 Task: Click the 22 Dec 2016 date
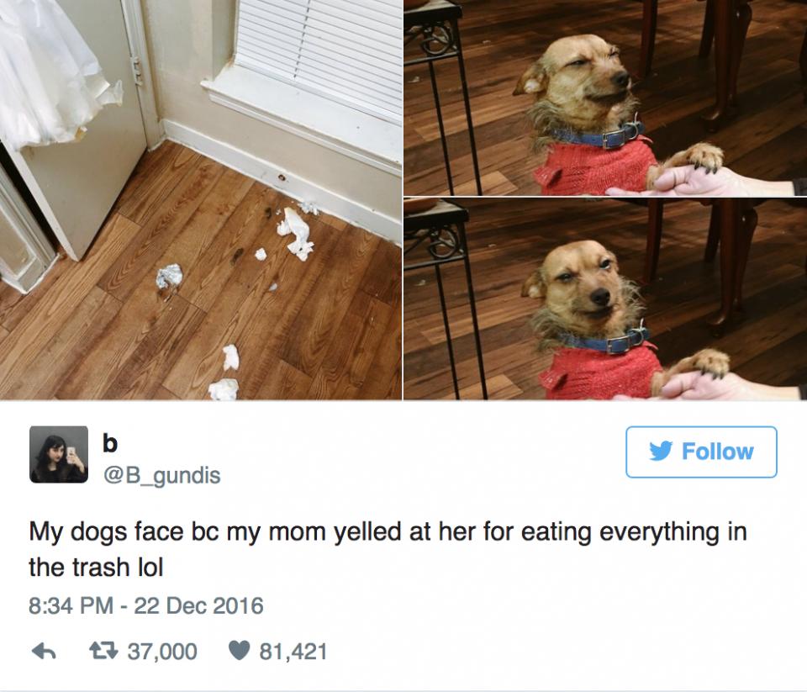198,605
